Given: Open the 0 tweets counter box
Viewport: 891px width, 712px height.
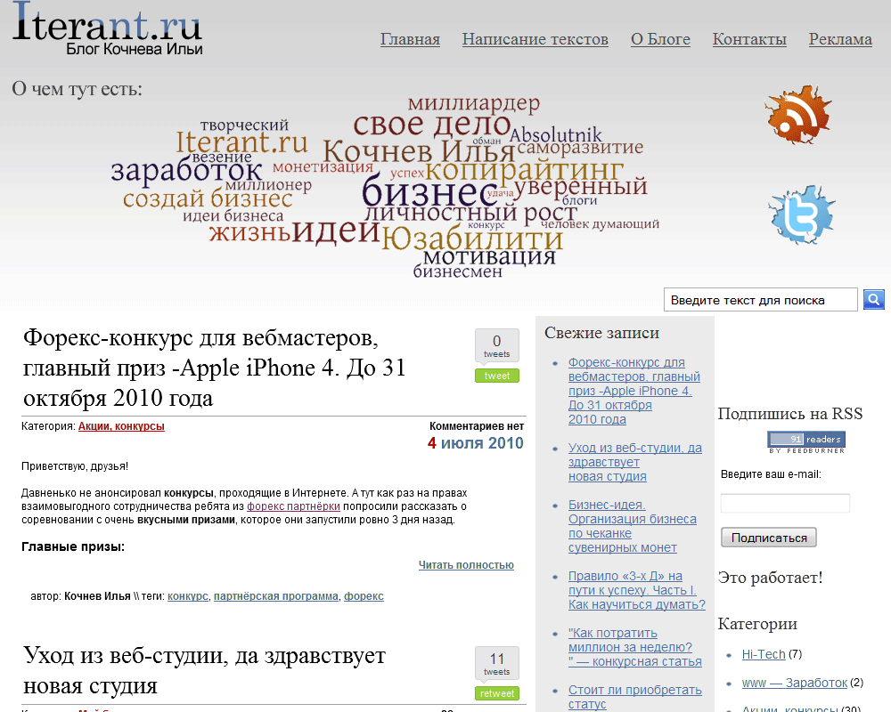Looking at the screenshot, I should 496,345.
